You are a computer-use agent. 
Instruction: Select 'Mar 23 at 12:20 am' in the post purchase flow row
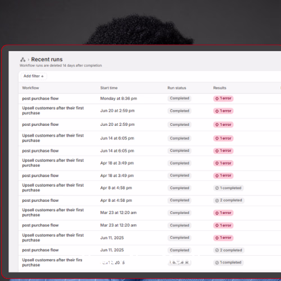pos(119,225)
